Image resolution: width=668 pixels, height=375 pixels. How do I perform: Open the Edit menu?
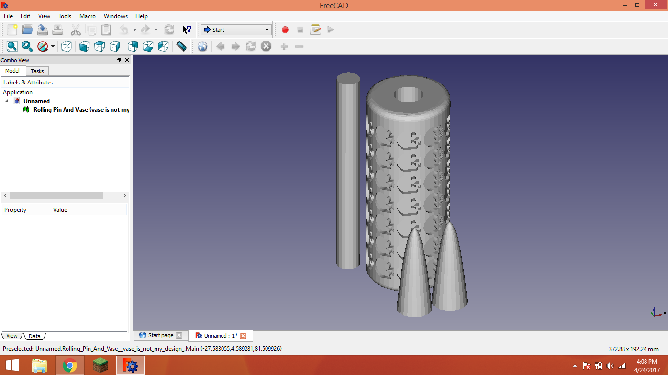point(25,16)
